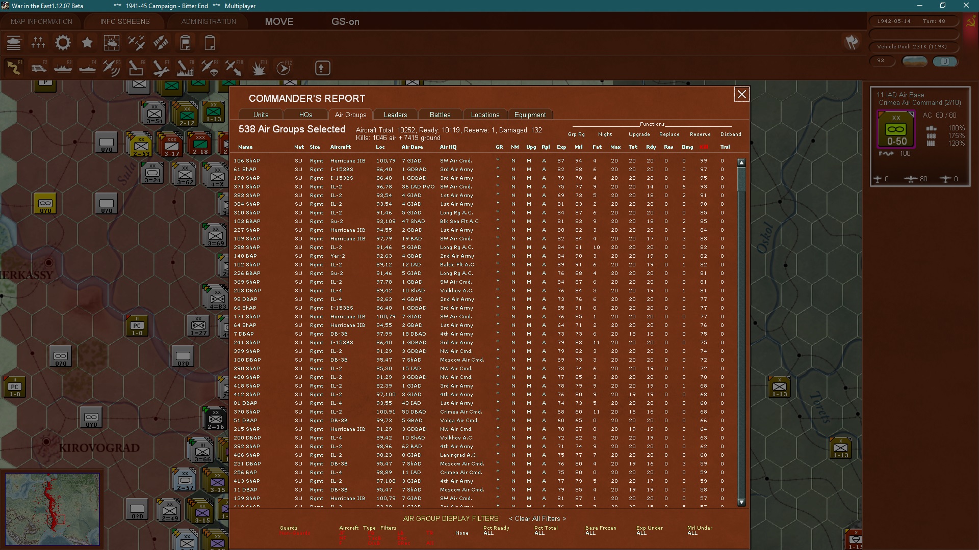Click the Night function button
This screenshot has height=550, width=979.
tap(605, 134)
